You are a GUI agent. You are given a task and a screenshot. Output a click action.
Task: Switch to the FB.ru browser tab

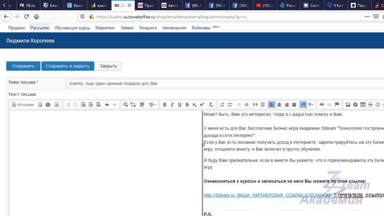click(x=28, y=5)
